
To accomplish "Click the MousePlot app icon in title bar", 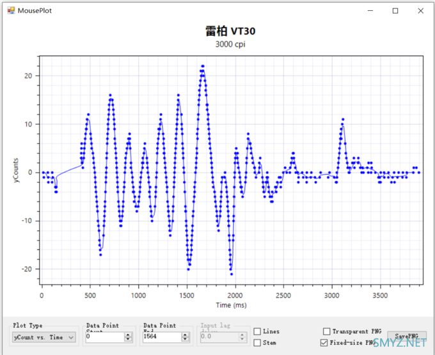I will click(11, 10).
